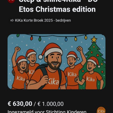Image resolution: width=113 pixels, height=113 pixels.
Task: Click the orange KiKa foundation logo
Action: pyautogui.click(x=101, y=110)
